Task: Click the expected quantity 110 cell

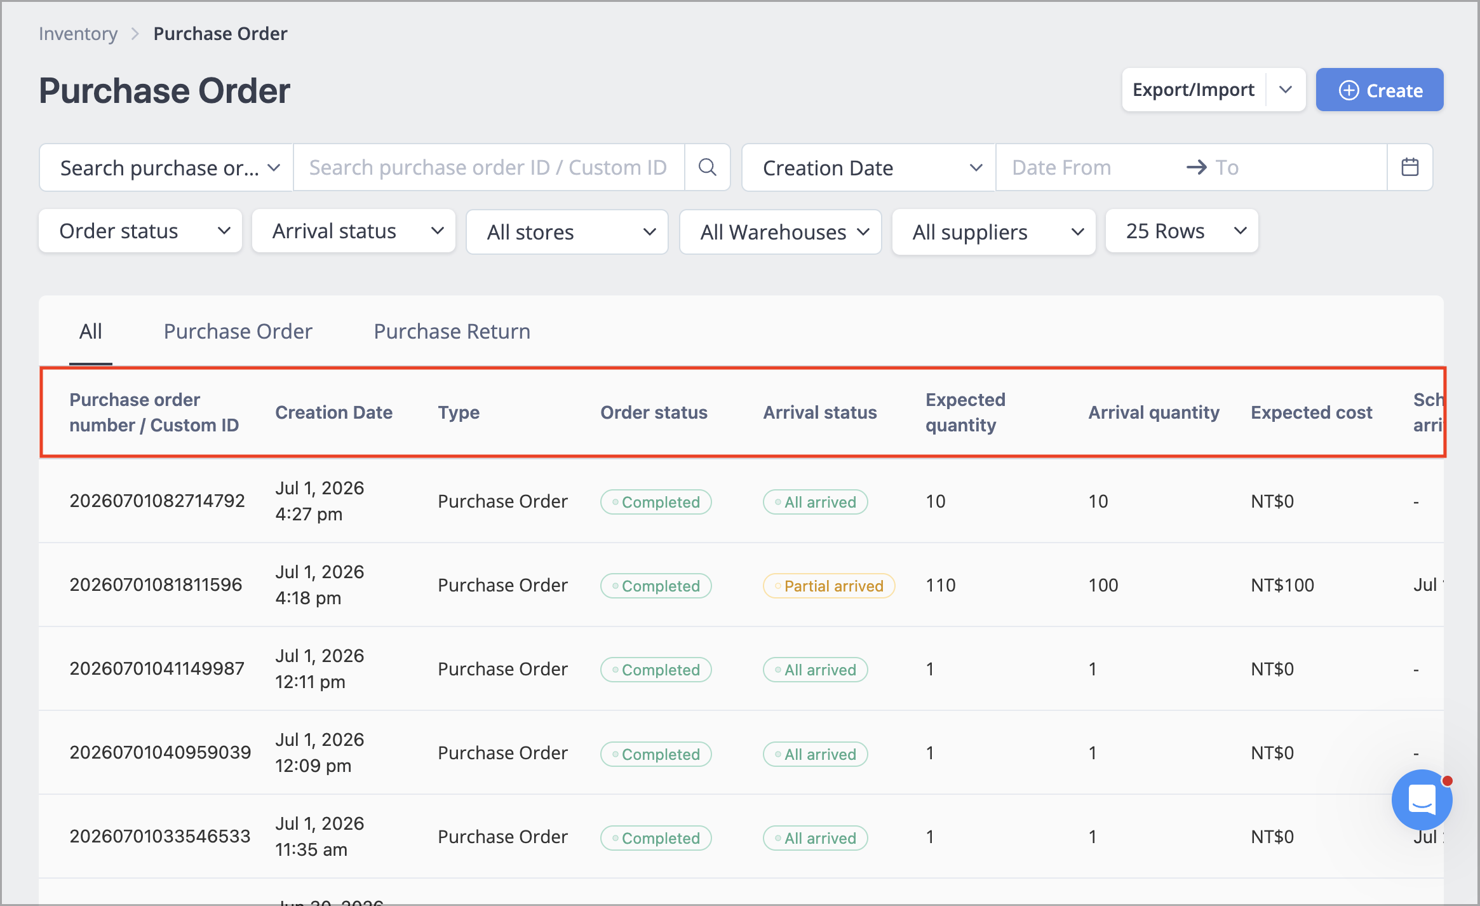Action: point(941,585)
